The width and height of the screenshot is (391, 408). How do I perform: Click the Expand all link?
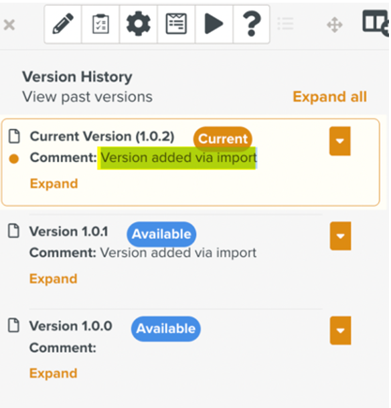[330, 97]
